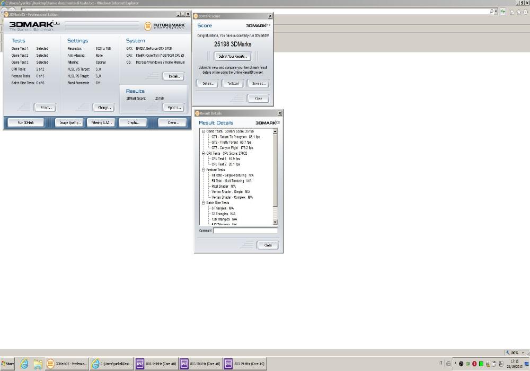The width and height of the screenshot is (530, 371).
Task: Click the network warning tray icon
Action: [488, 364]
